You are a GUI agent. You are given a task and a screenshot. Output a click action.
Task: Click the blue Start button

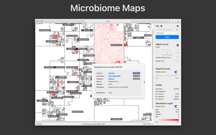pos(167,37)
